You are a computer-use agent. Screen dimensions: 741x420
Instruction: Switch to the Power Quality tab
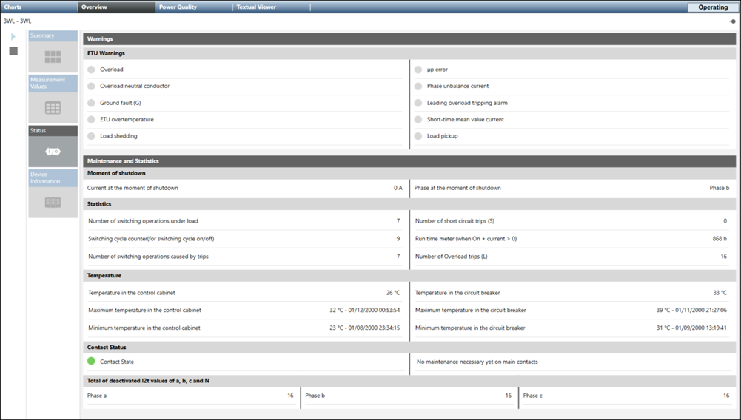click(177, 7)
